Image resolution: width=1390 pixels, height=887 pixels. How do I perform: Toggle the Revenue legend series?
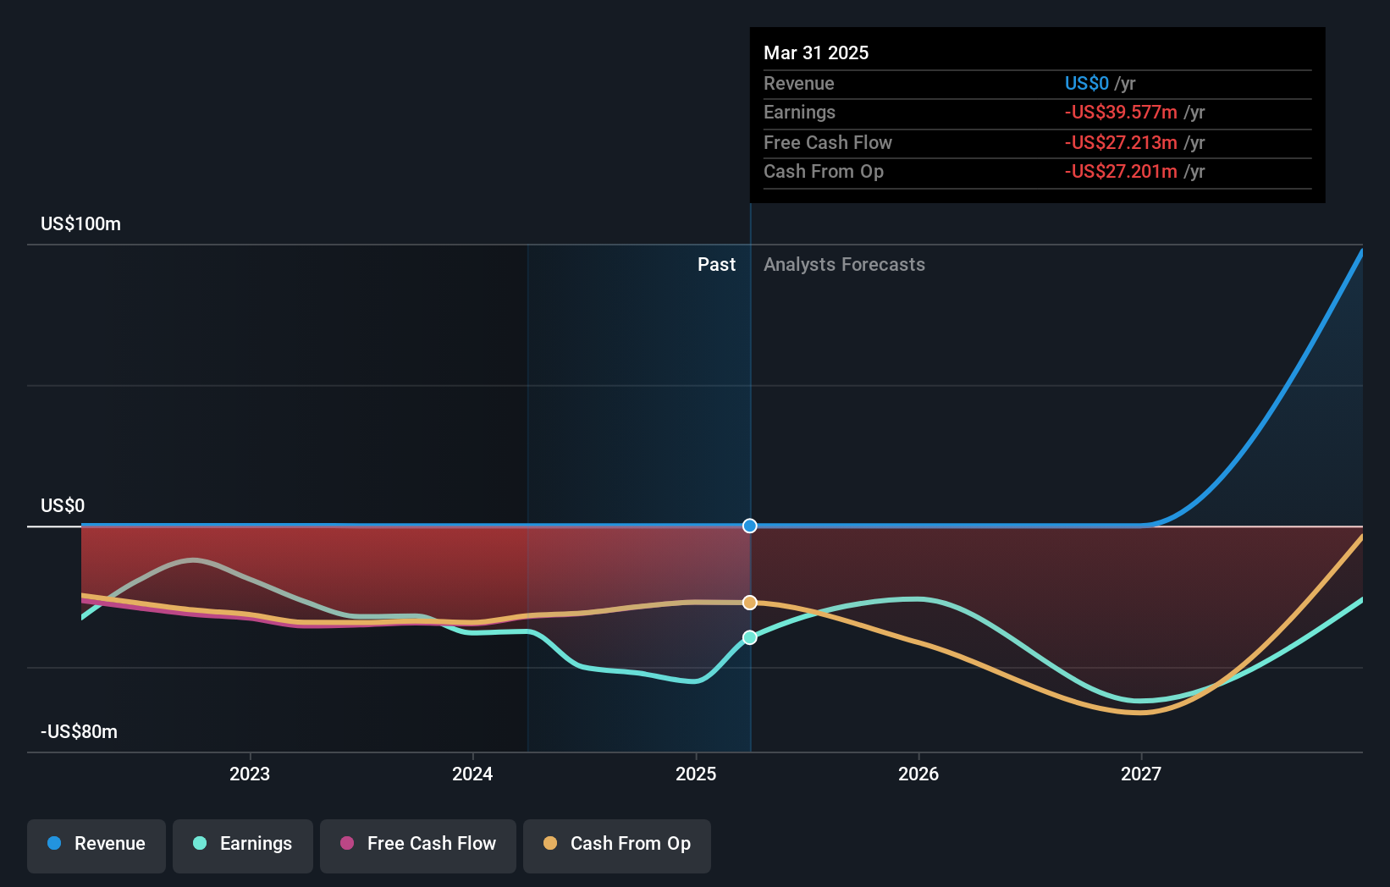[x=97, y=846]
